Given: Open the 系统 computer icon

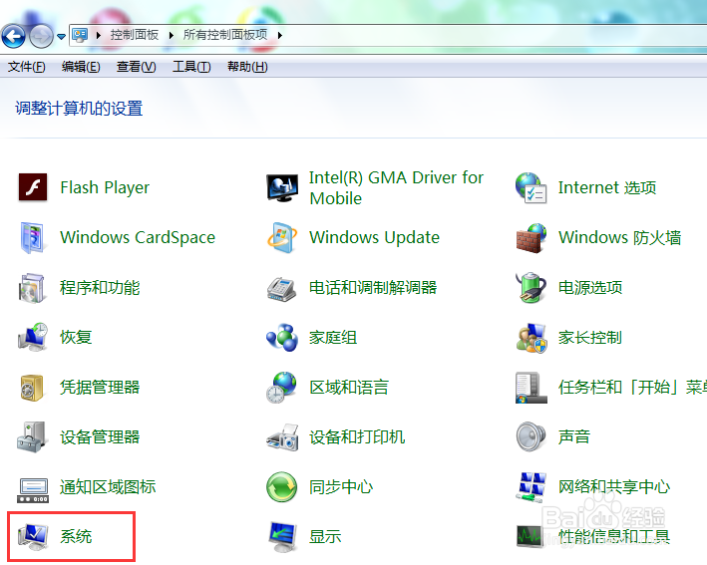Looking at the screenshot, I should point(33,537).
